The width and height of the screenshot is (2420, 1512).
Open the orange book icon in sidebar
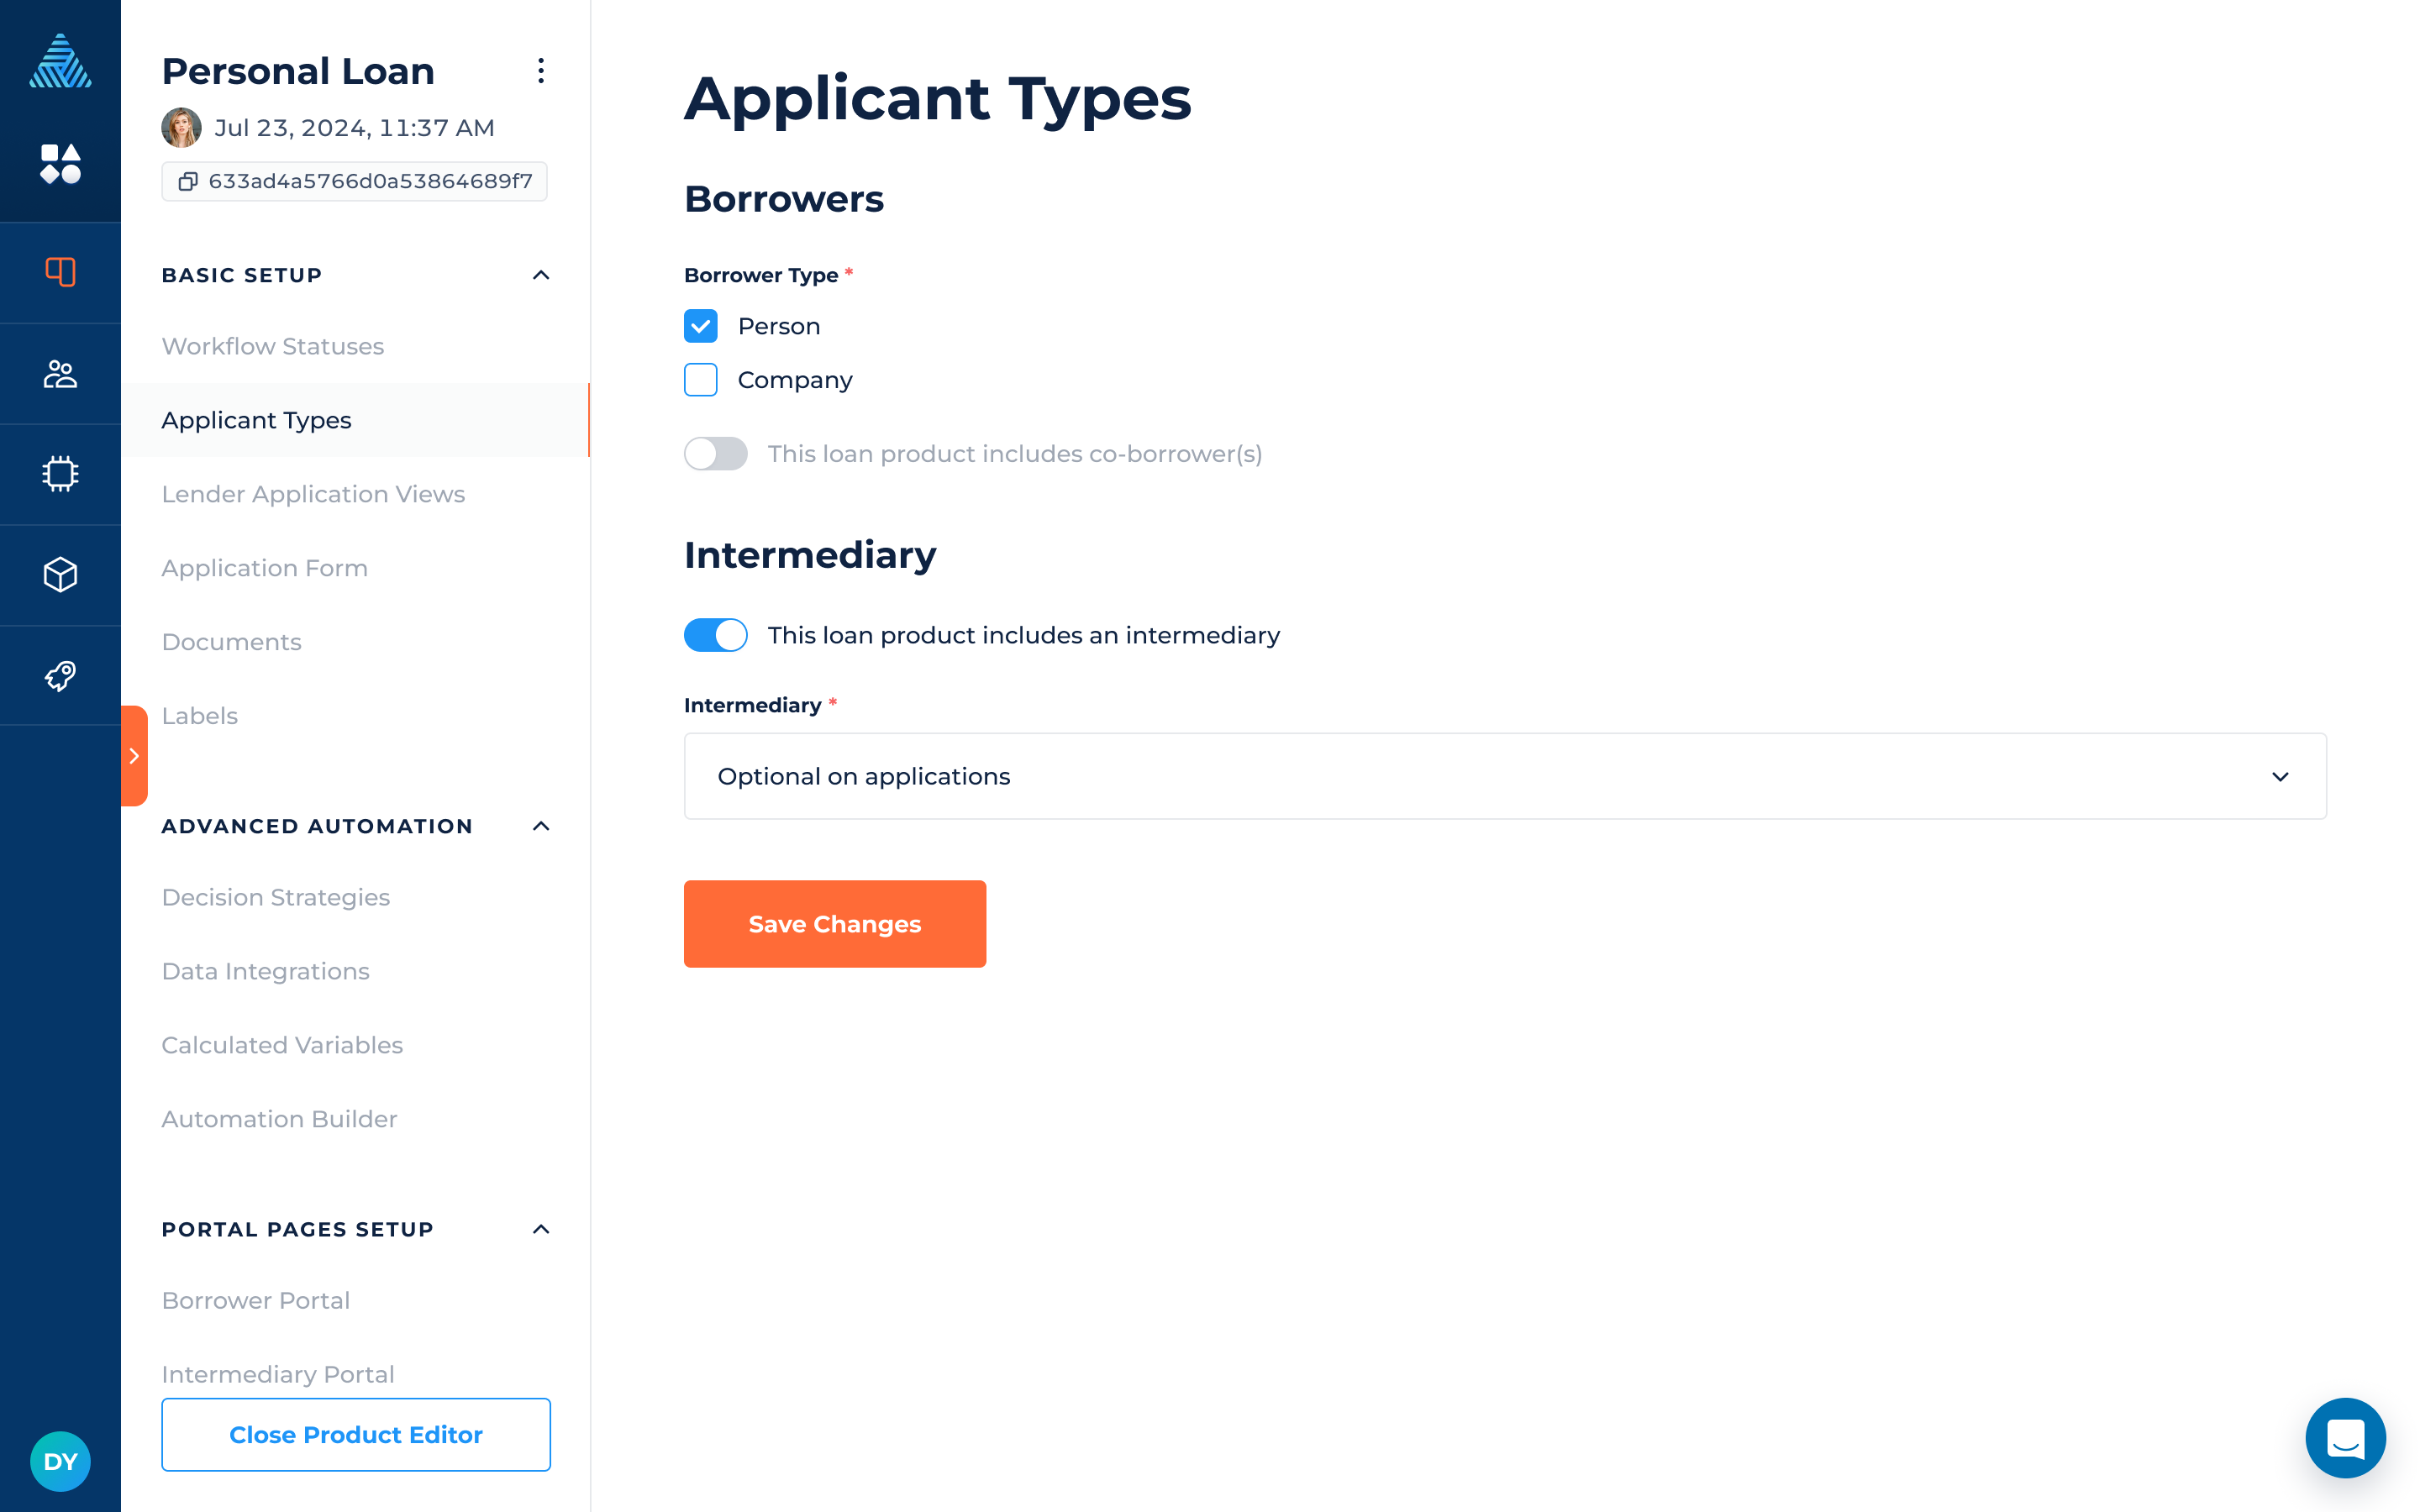(60, 272)
